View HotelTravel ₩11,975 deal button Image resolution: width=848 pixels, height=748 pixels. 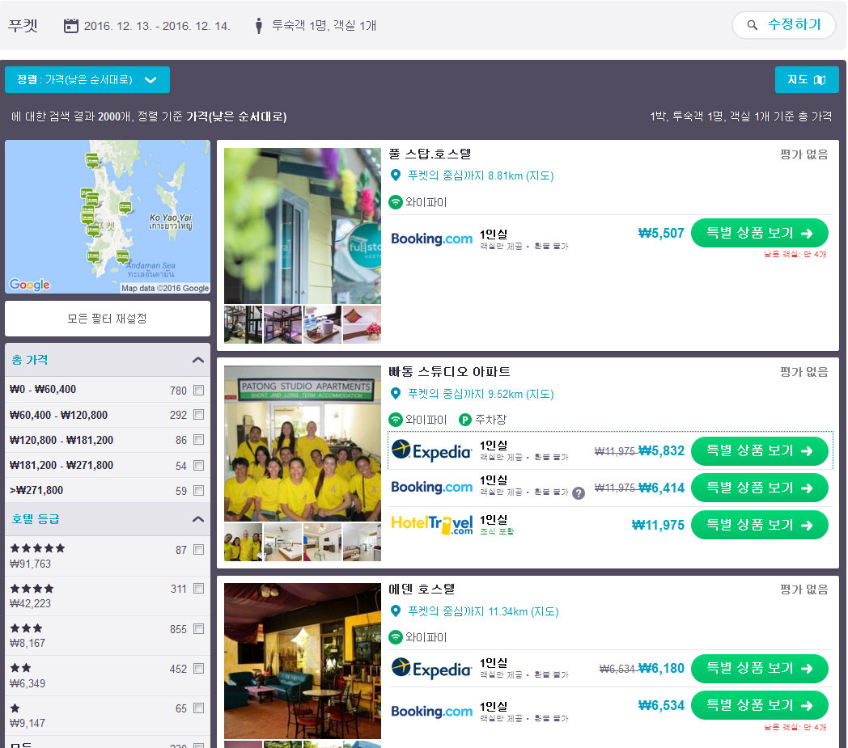(759, 525)
